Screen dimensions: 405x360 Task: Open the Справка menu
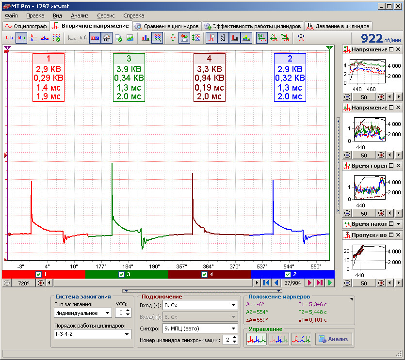click(x=133, y=16)
